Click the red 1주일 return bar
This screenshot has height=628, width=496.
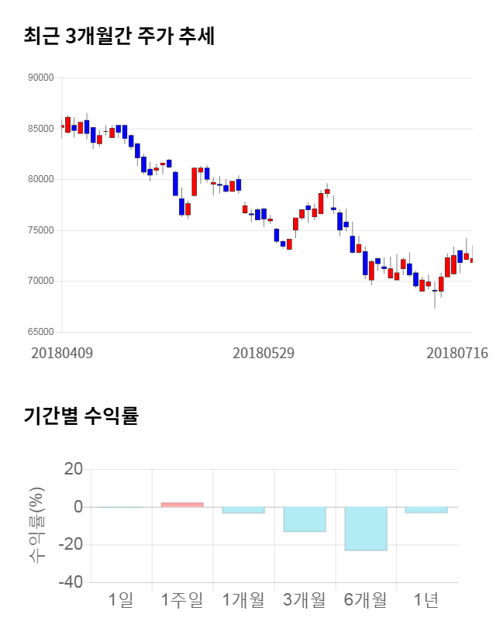point(182,505)
